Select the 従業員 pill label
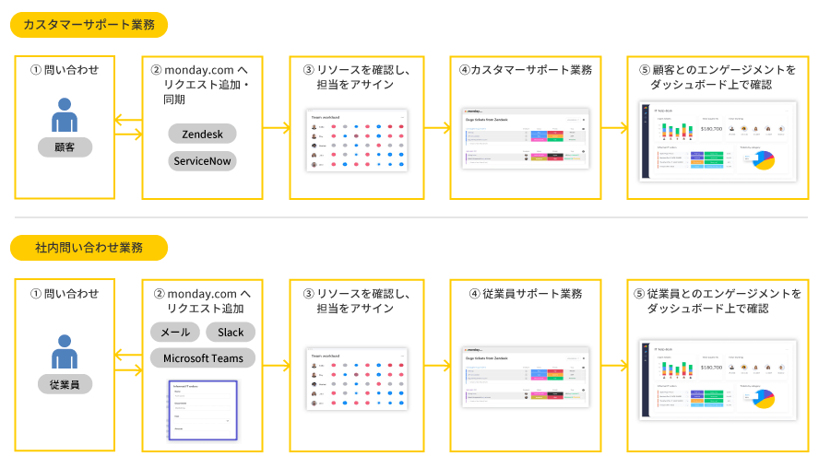 [x=65, y=384]
